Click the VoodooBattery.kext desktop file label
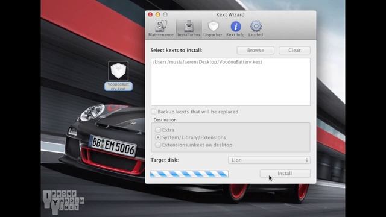The width and height of the screenshot is (386, 217). tap(118, 86)
